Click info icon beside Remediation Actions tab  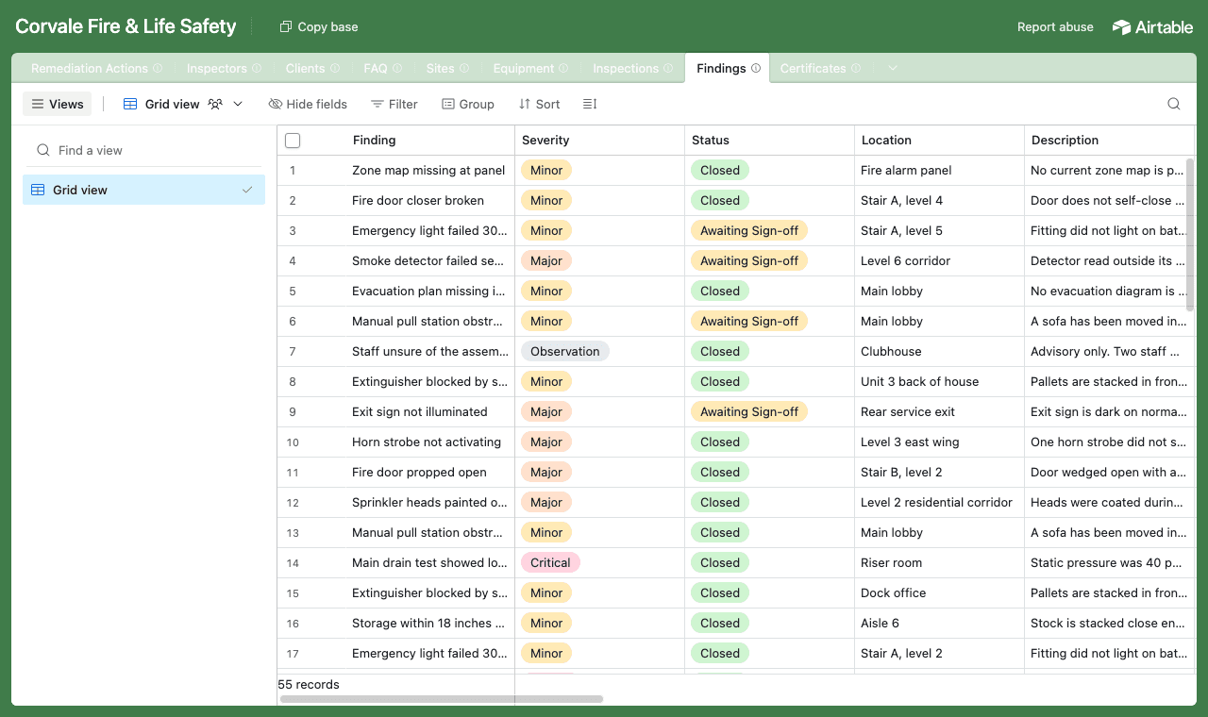[158, 68]
